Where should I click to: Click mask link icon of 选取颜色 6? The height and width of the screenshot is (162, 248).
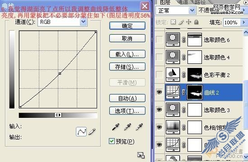pos(183,40)
